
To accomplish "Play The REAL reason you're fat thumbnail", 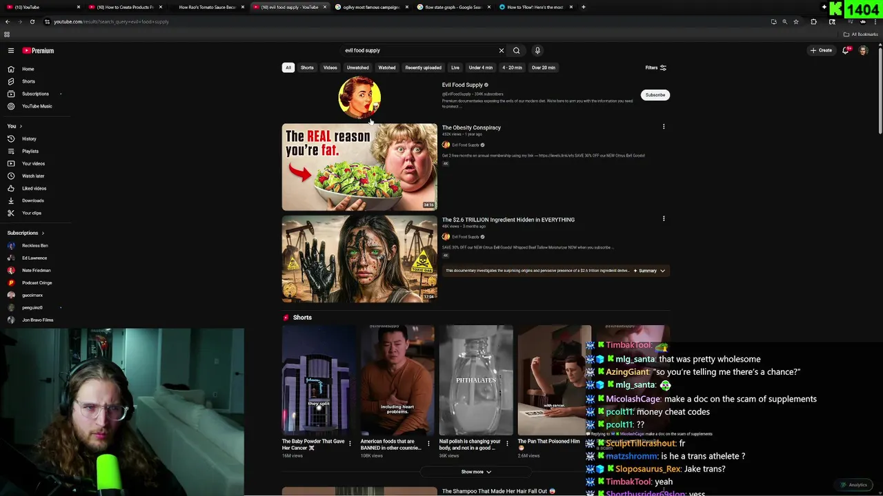I will point(359,167).
